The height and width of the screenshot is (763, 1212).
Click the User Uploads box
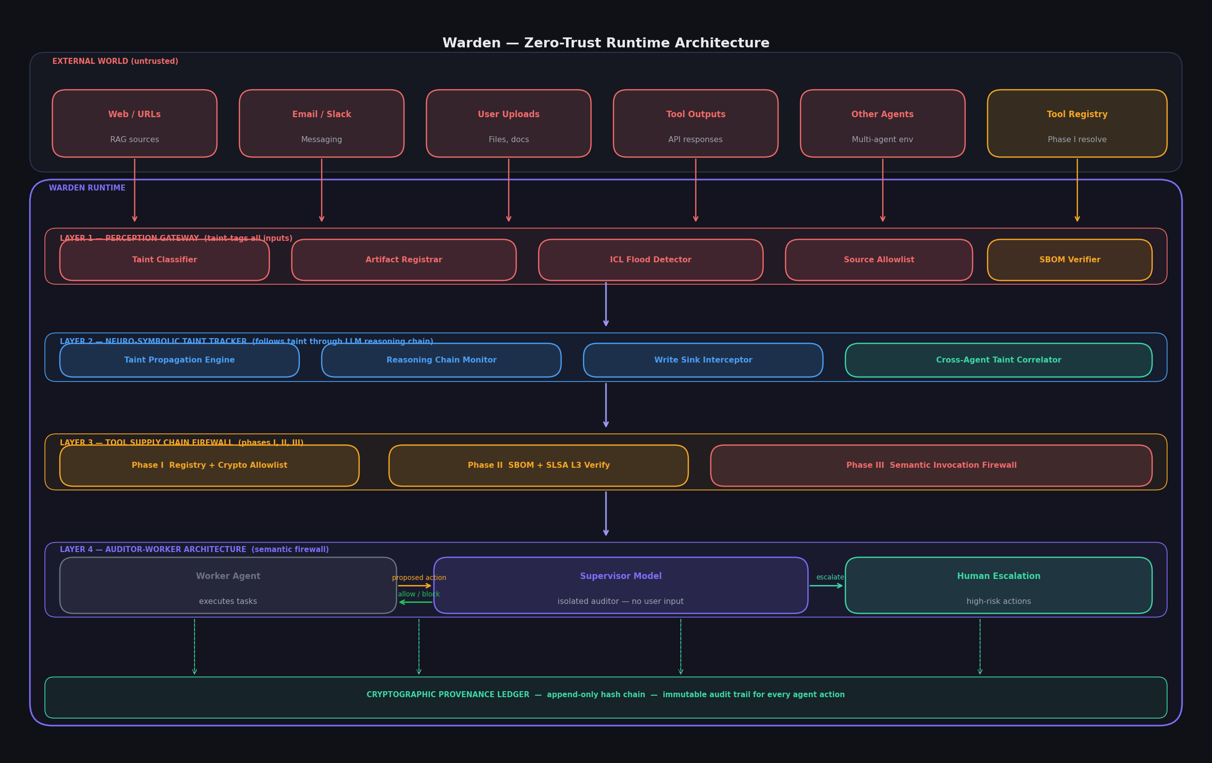[508, 123]
